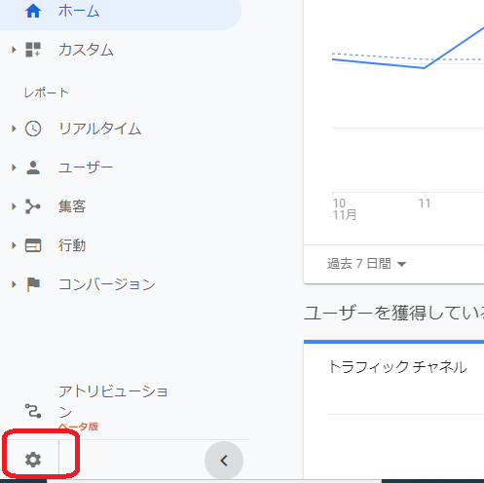
Task: Click the Attribution path icon
Action: (33, 411)
